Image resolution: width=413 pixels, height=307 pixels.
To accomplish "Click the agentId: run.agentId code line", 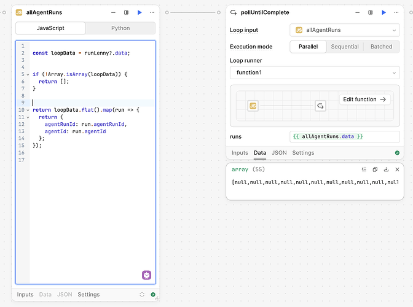I will (75, 131).
